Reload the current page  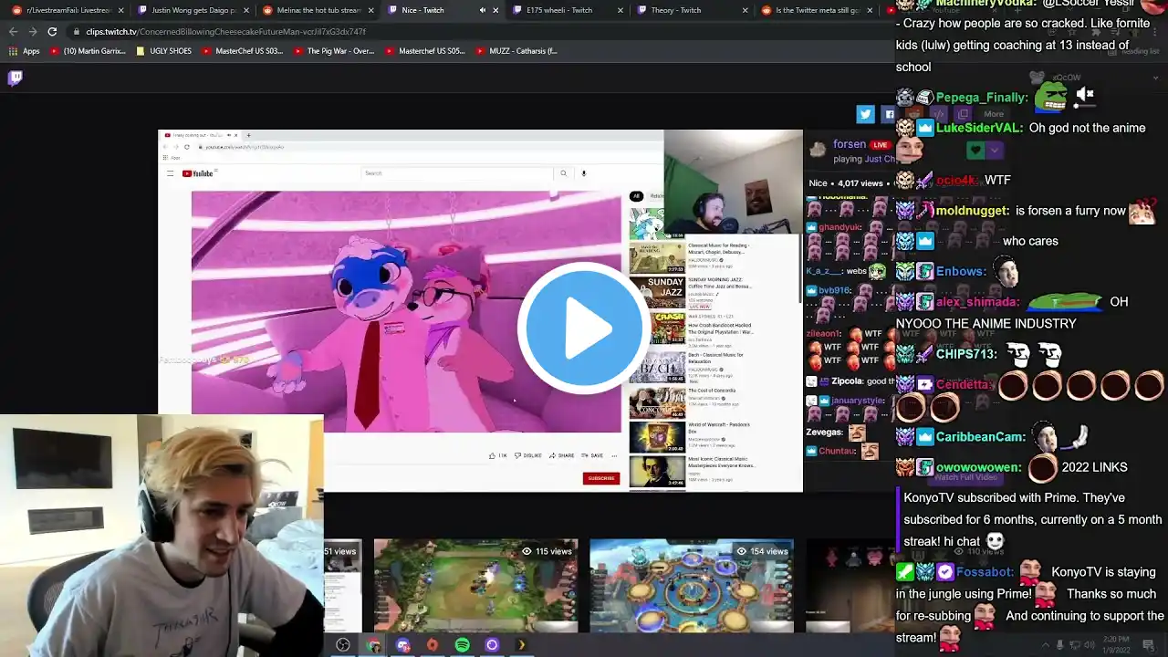tap(52, 31)
